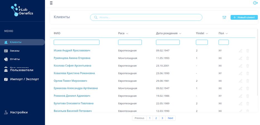Expand the Yindel column dropdown

pyautogui.click(x=207, y=34)
